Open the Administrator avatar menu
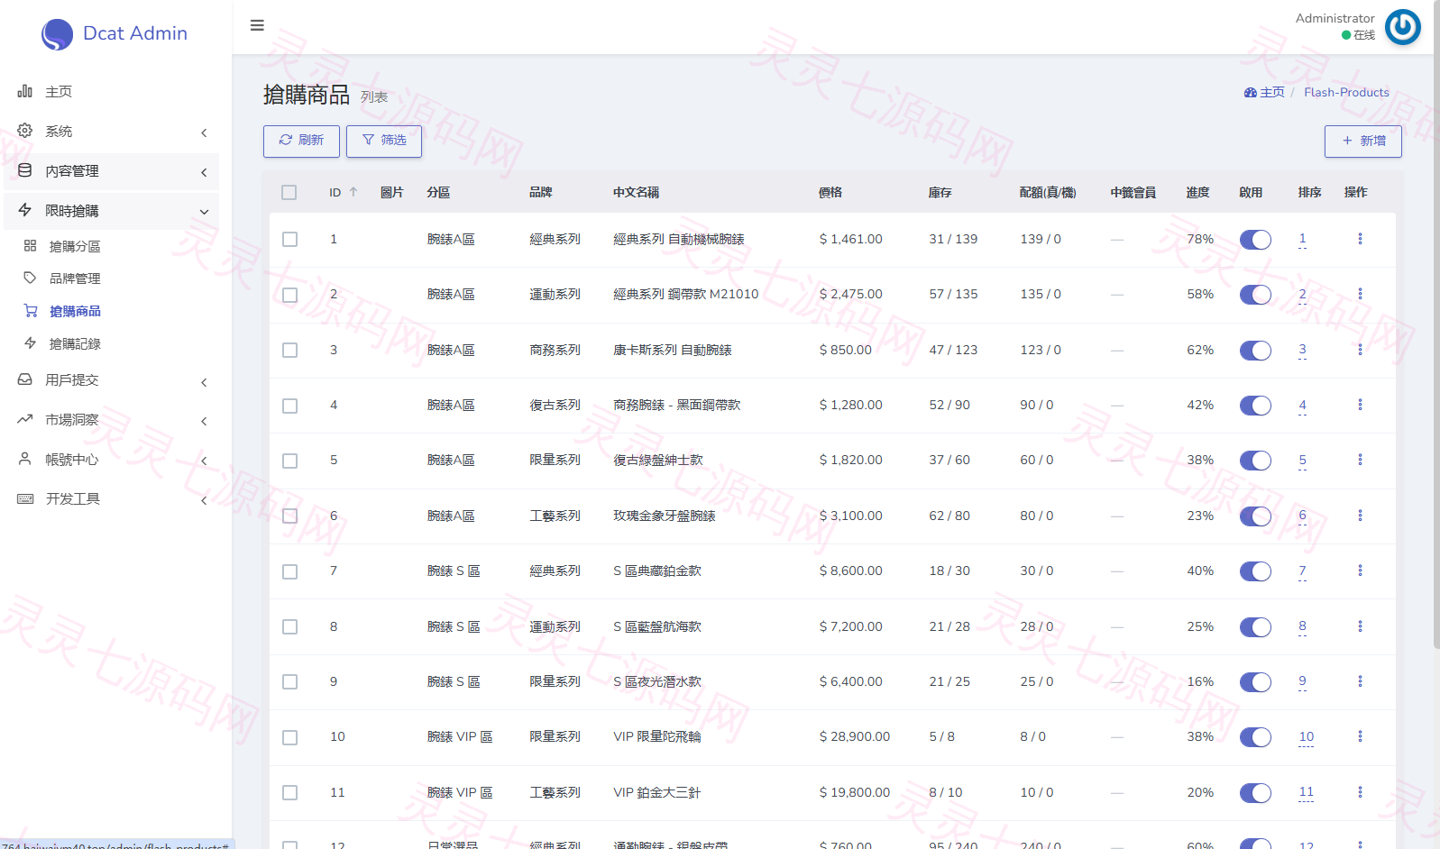This screenshot has width=1440, height=849. pyautogui.click(x=1402, y=27)
